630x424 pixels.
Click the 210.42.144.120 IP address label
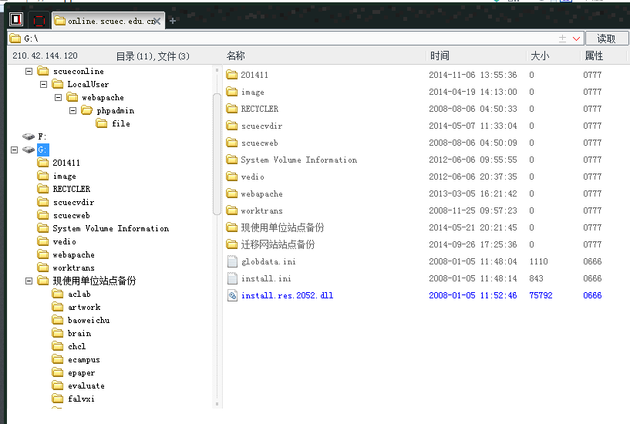click(45, 56)
